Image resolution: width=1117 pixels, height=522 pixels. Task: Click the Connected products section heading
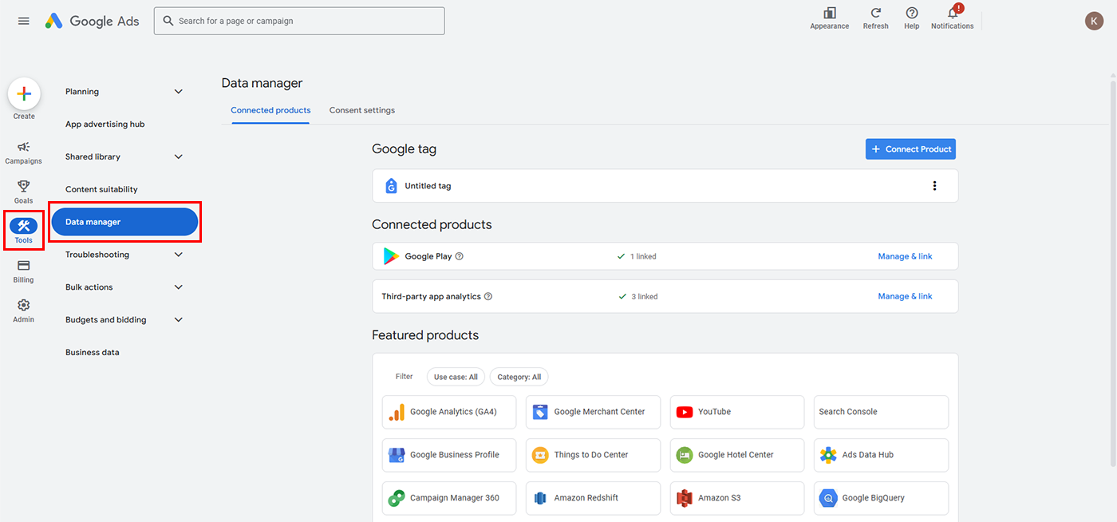click(432, 225)
